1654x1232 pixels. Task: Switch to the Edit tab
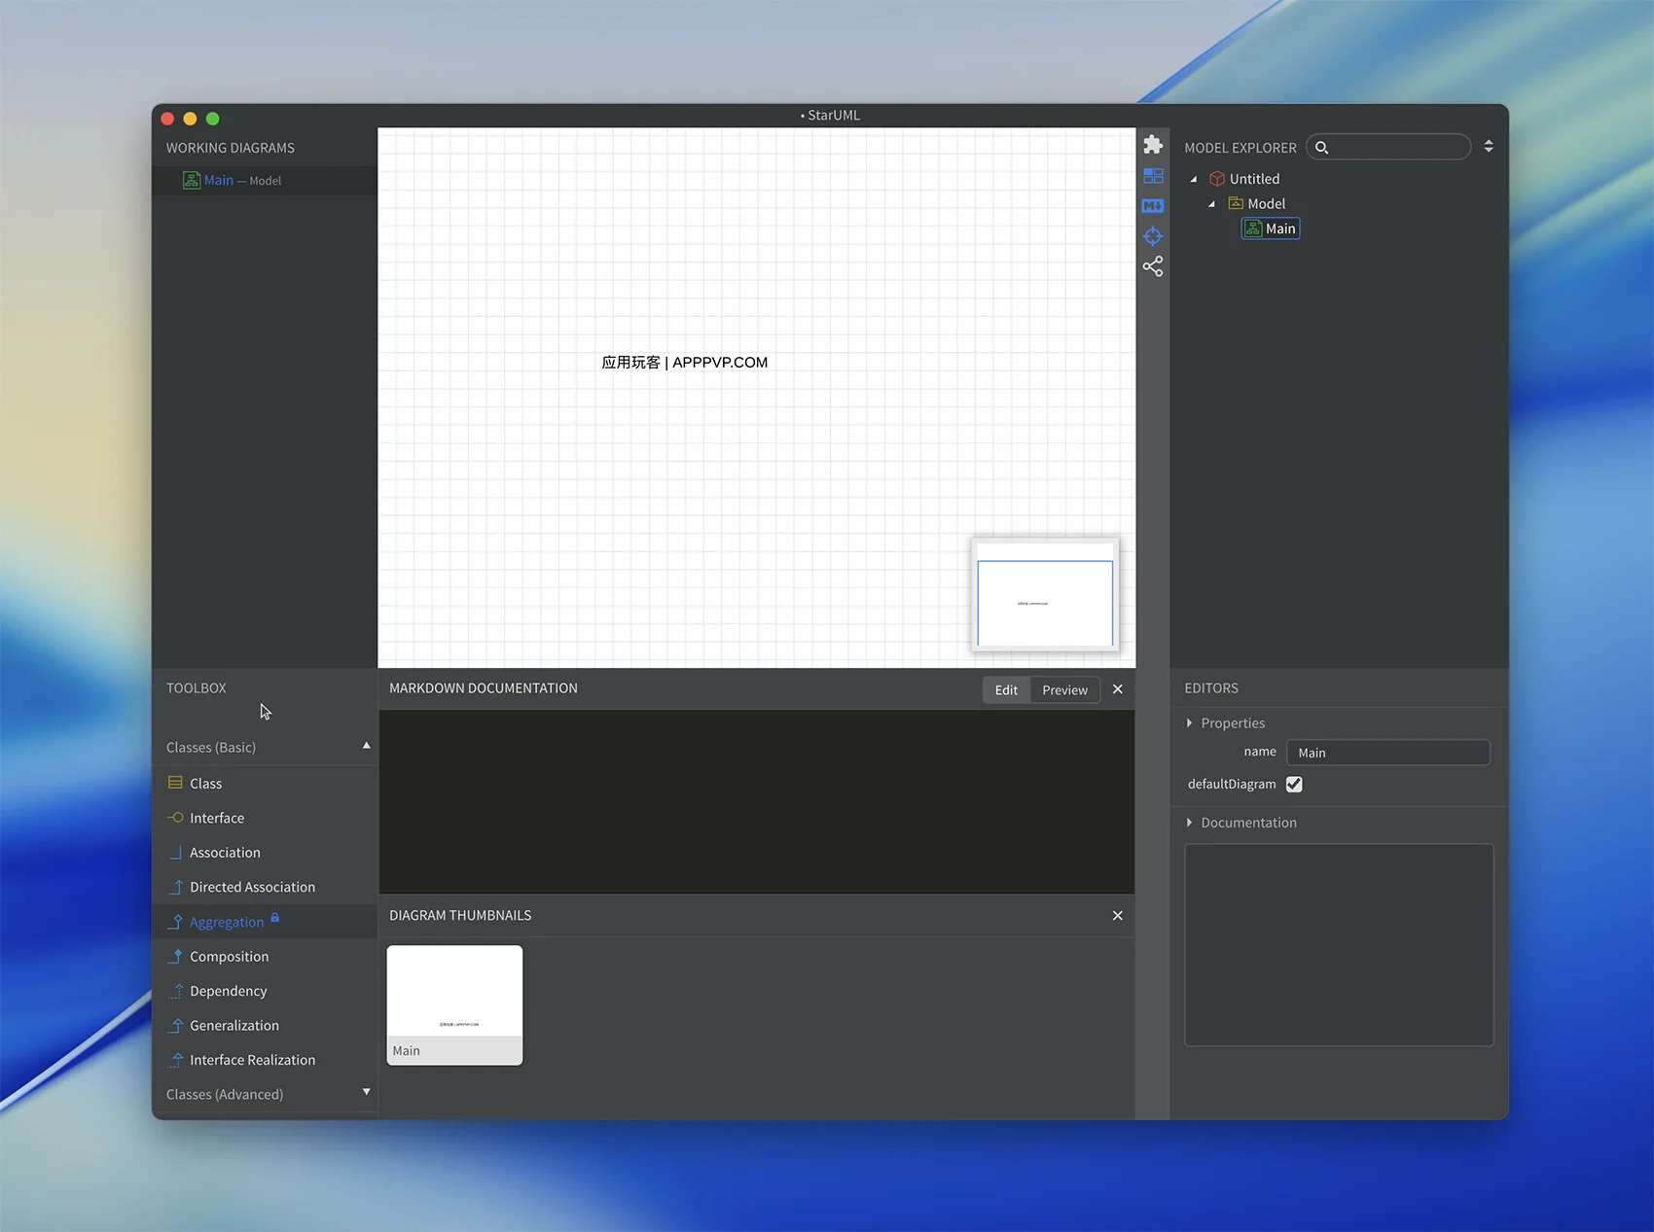(x=1006, y=690)
